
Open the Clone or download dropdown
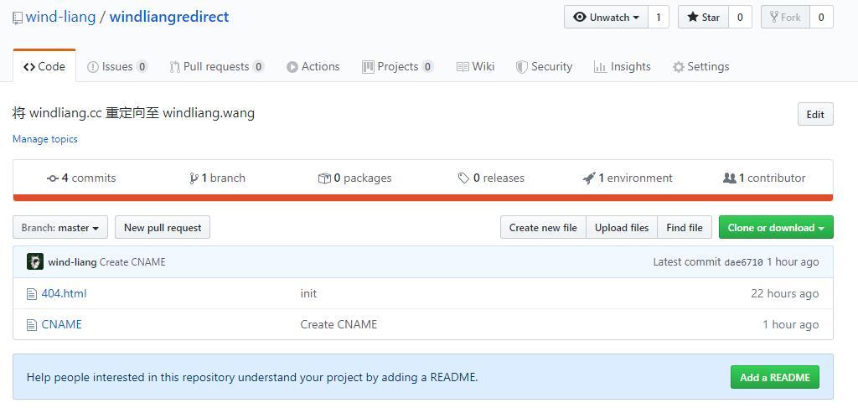click(x=775, y=228)
